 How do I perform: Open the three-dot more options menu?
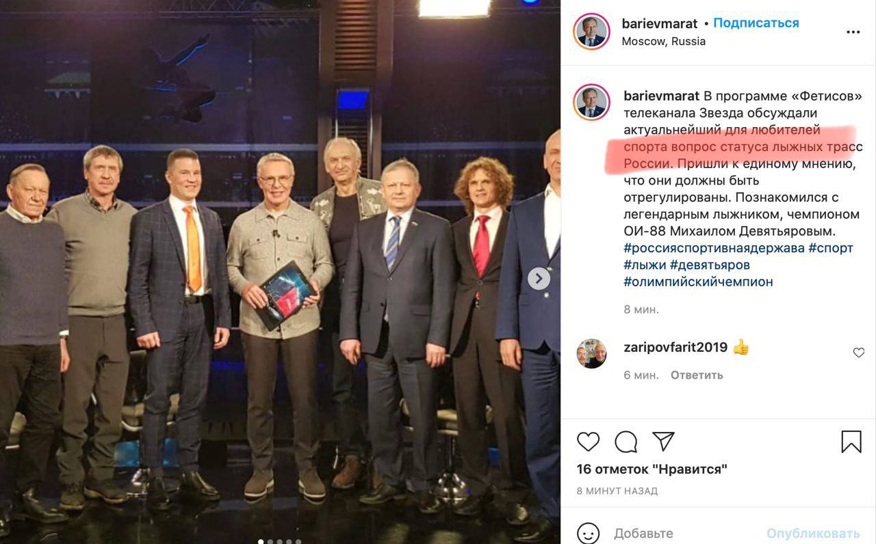pyautogui.click(x=853, y=32)
